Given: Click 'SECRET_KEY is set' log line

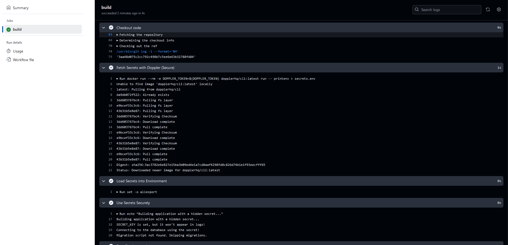Looking at the screenshot, I should (x=161, y=225).
